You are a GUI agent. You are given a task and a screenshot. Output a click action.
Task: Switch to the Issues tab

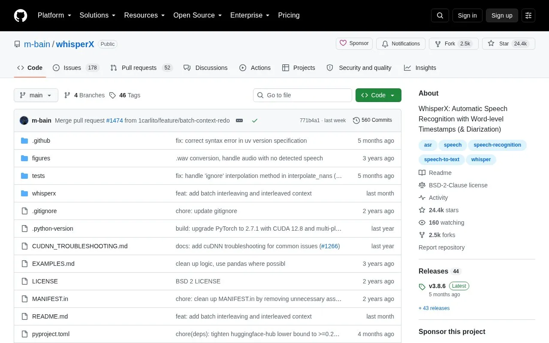coord(76,68)
